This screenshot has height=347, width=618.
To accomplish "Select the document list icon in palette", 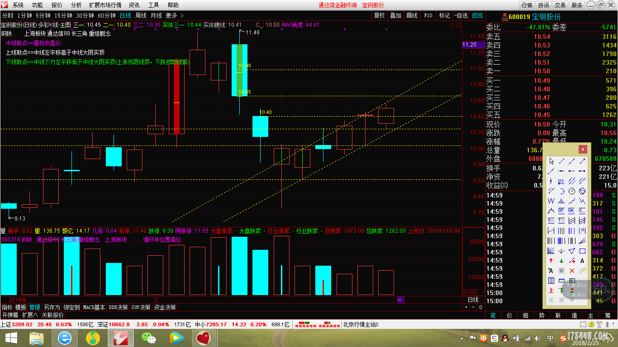I will [x=551, y=280].
